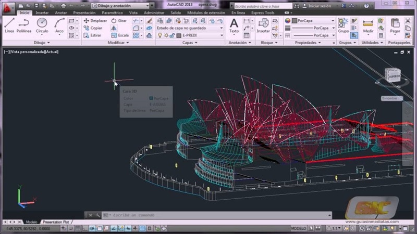Open the Dibujo y anotación workspace dropdown
Viewport: 417px width, 234px height.
tap(120, 6)
